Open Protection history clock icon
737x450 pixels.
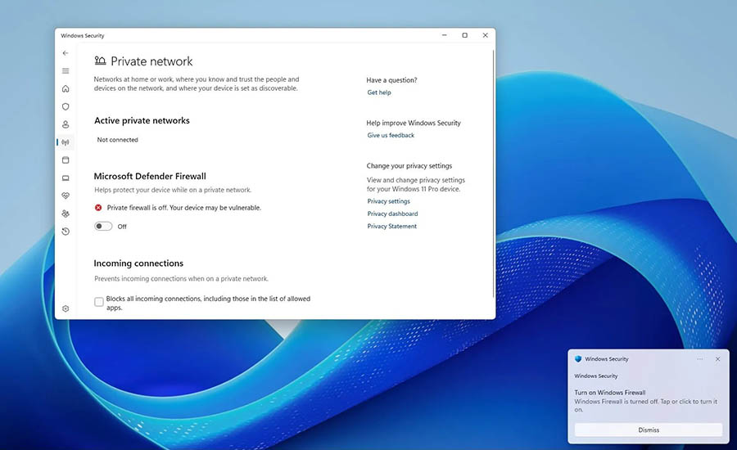pyautogui.click(x=66, y=231)
